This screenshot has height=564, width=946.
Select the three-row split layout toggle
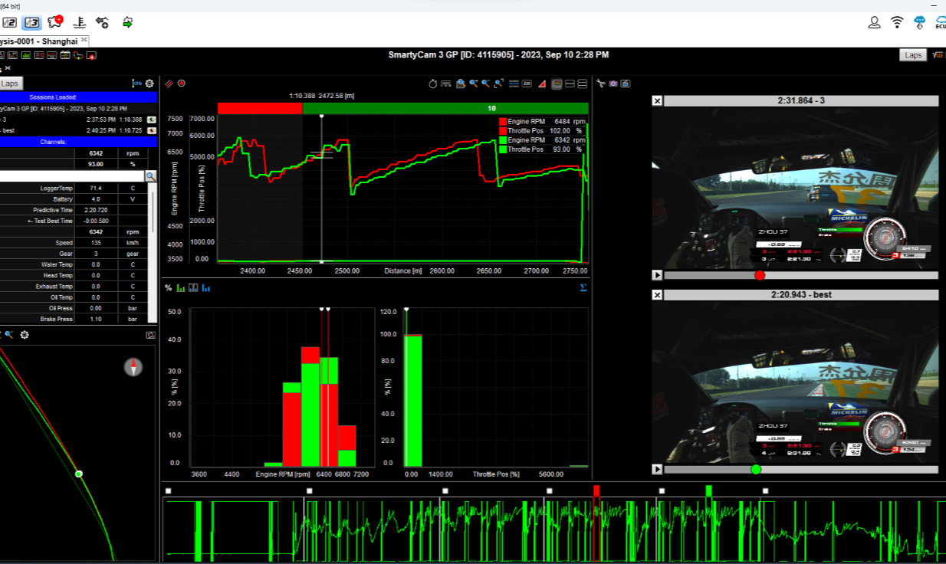click(582, 84)
